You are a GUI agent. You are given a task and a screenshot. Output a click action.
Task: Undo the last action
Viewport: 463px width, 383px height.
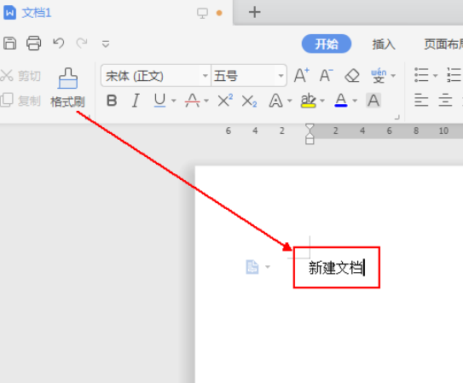tap(59, 44)
